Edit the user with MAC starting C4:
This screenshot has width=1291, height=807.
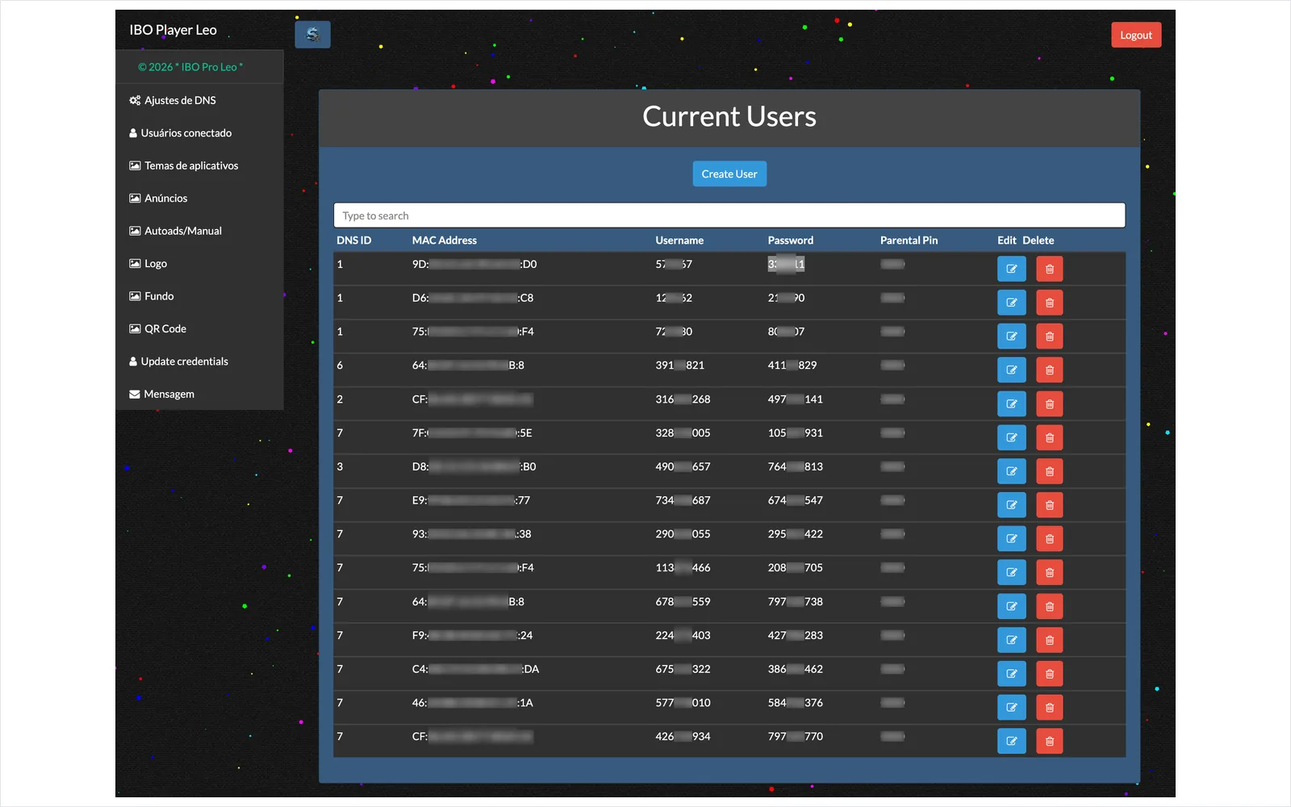pos(1011,674)
